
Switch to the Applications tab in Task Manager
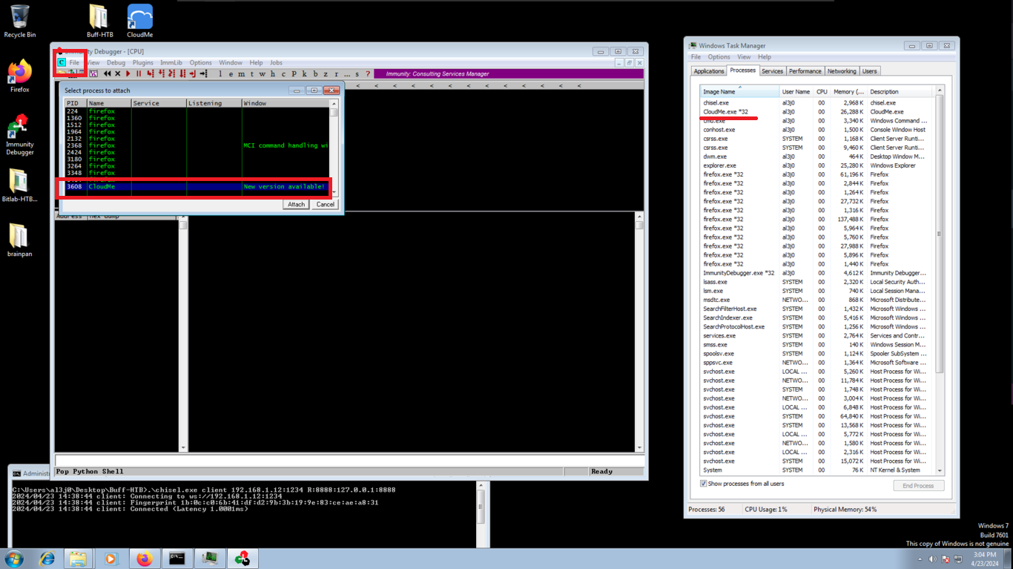point(708,71)
